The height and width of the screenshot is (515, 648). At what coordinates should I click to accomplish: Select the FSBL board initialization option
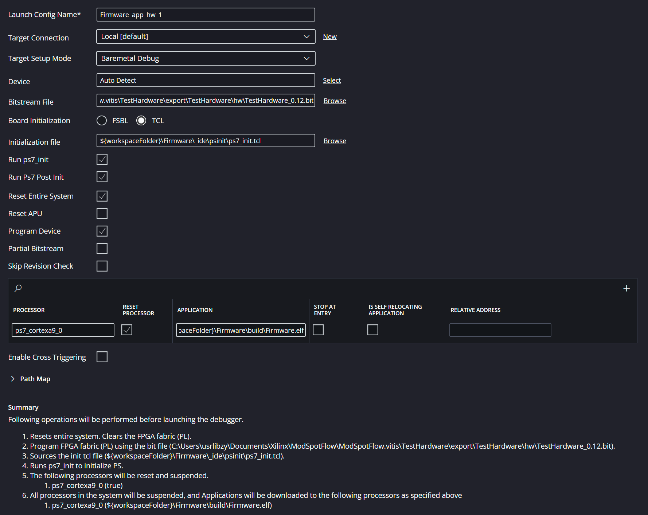pos(102,121)
